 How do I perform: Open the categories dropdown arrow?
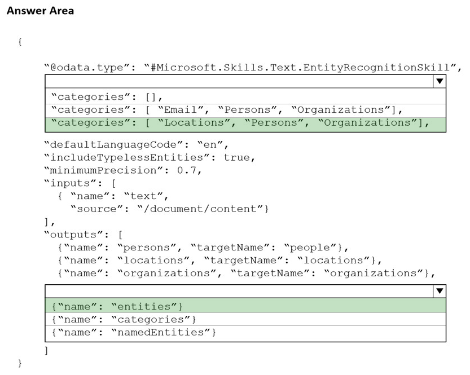(x=439, y=81)
